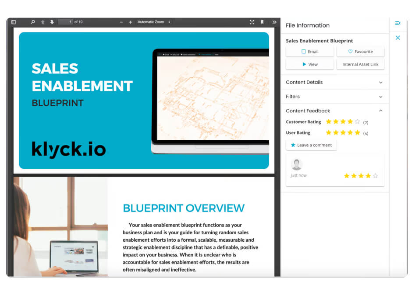The image size is (412, 295).
Task: Zoom in with the plus icon
Action: [130, 22]
